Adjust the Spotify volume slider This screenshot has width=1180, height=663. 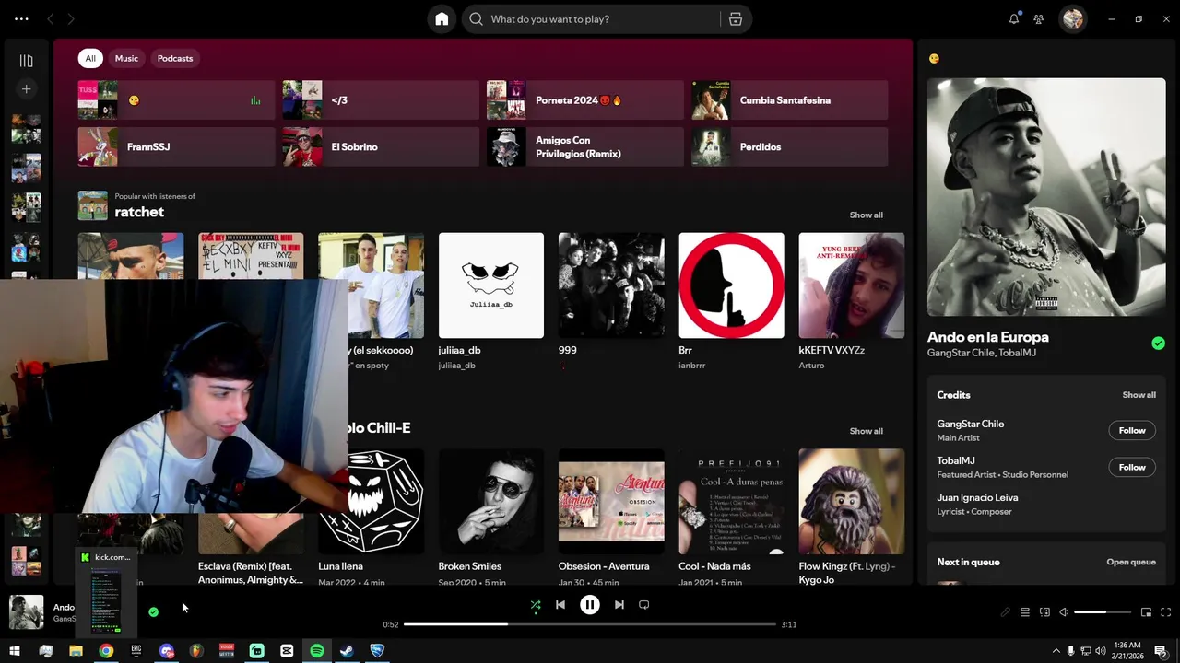1103,612
